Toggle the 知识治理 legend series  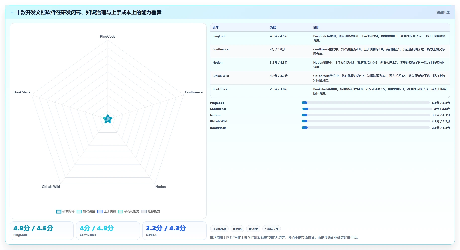click(86, 211)
